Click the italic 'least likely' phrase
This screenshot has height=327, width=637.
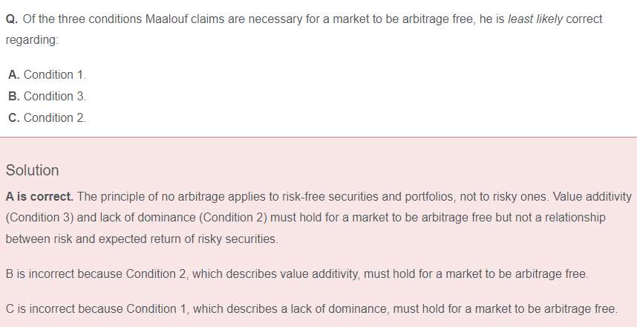click(x=535, y=19)
